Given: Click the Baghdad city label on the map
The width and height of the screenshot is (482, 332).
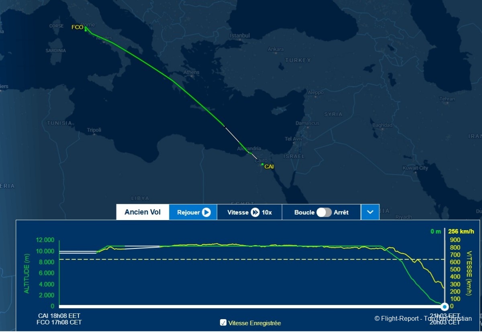Looking at the screenshot, I should click(x=382, y=125).
